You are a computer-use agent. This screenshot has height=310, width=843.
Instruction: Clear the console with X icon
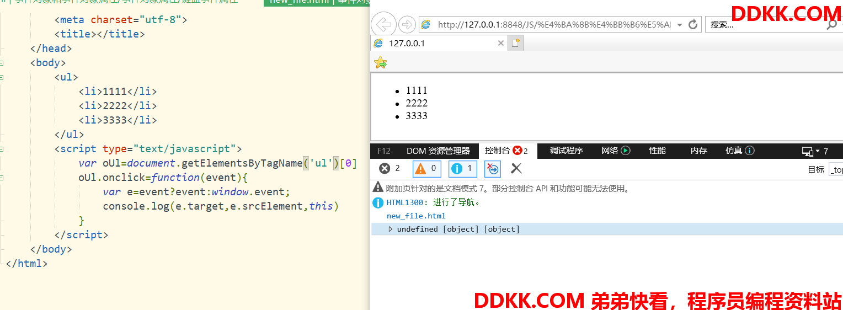coord(516,169)
